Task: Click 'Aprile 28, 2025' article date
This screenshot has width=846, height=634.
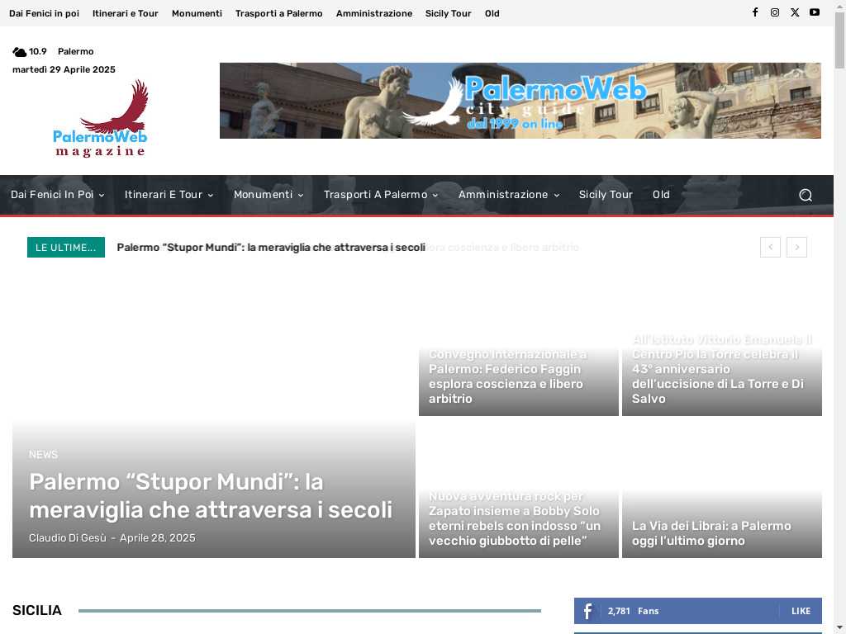Action: click(158, 538)
